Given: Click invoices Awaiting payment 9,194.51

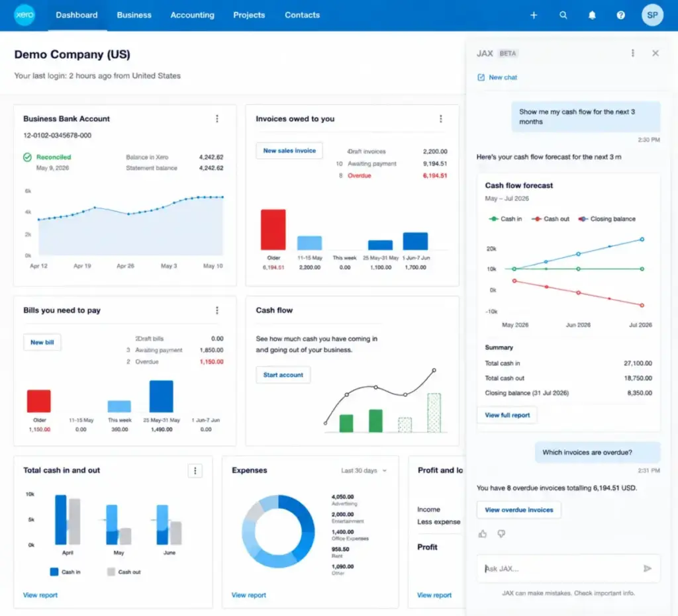Looking at the screenshot, I should coord(434,163).
